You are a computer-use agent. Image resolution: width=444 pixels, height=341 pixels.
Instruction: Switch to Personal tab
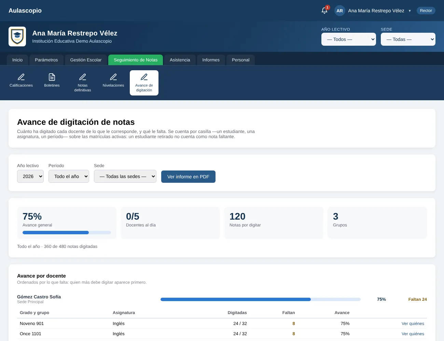point(240,60)
